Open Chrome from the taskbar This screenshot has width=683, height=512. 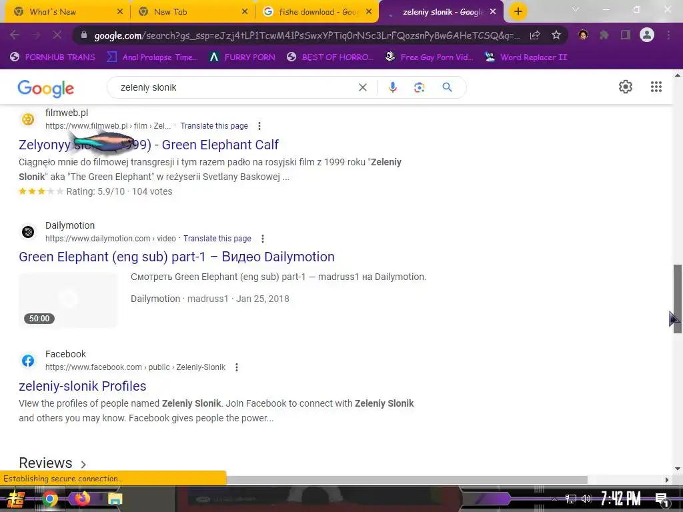tap(49, 499)
